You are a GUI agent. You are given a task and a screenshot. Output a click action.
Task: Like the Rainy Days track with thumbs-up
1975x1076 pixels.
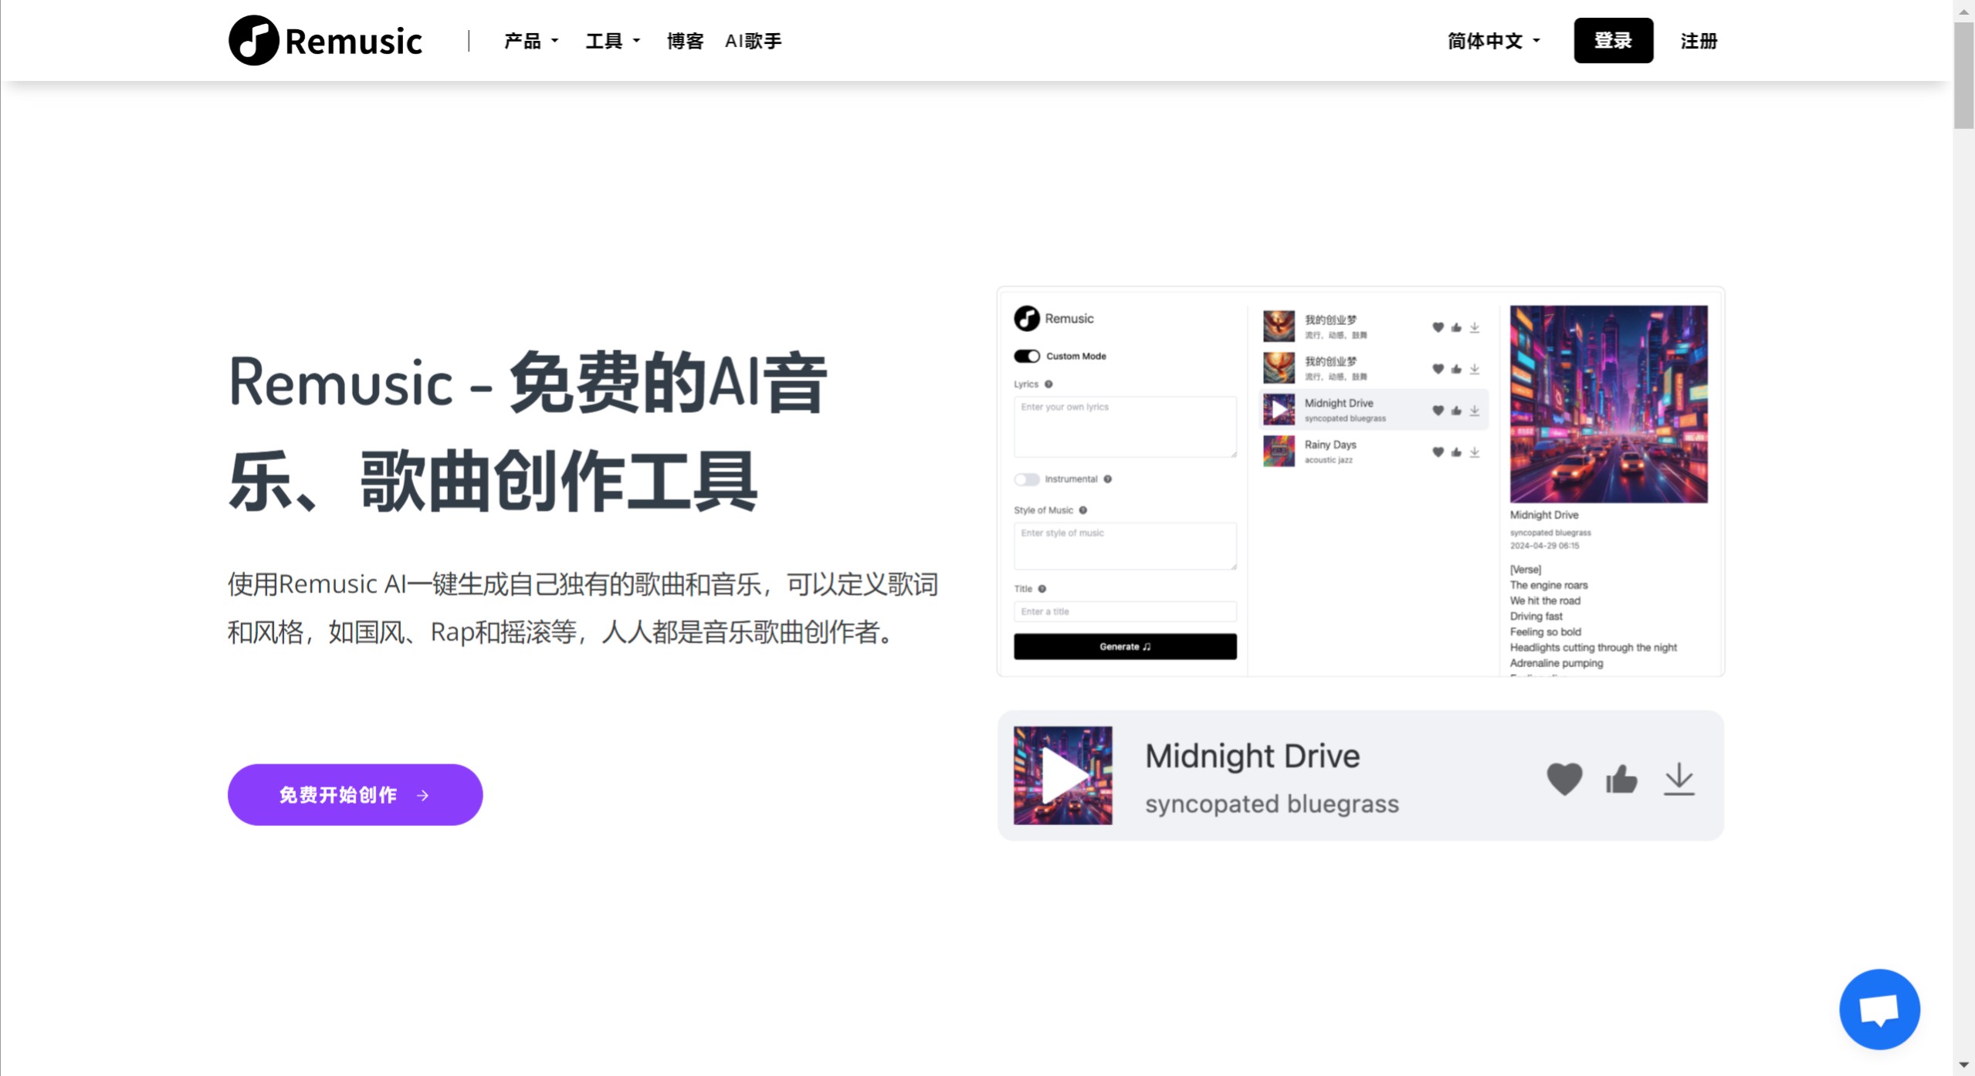(1456, 453)
